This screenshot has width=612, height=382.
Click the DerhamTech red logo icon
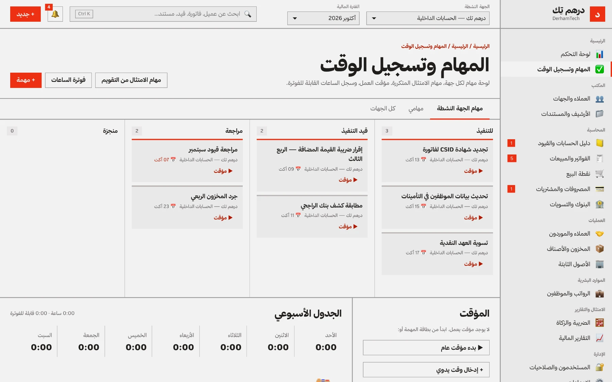pos(597,14)
